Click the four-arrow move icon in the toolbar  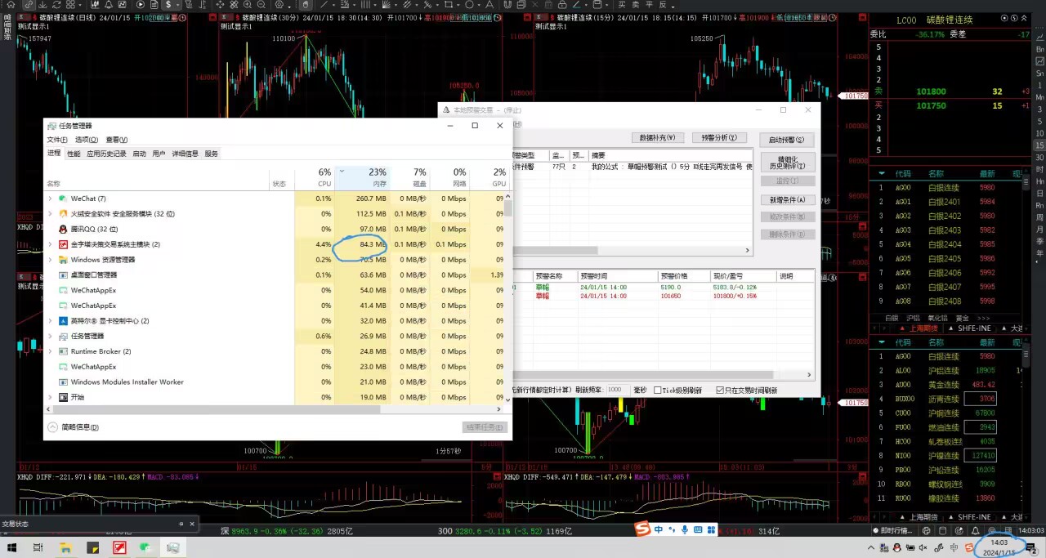220,4
